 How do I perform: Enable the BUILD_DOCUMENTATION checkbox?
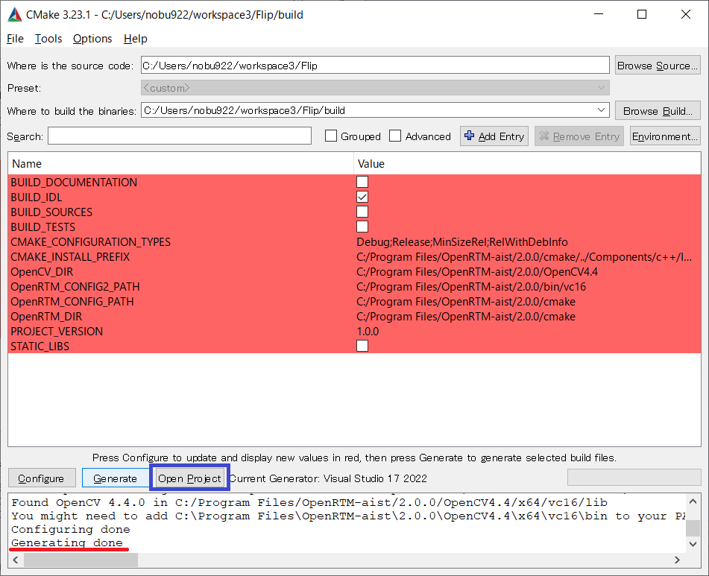click(x=362, y=182)
